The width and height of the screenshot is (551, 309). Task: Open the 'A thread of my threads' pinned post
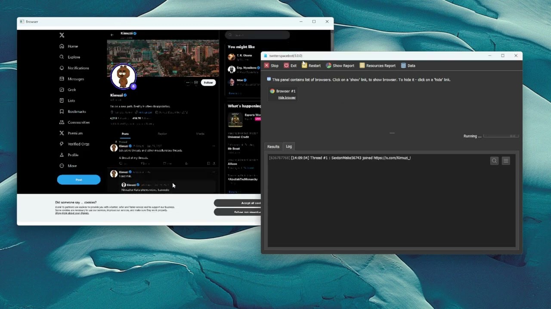(133, 158)
